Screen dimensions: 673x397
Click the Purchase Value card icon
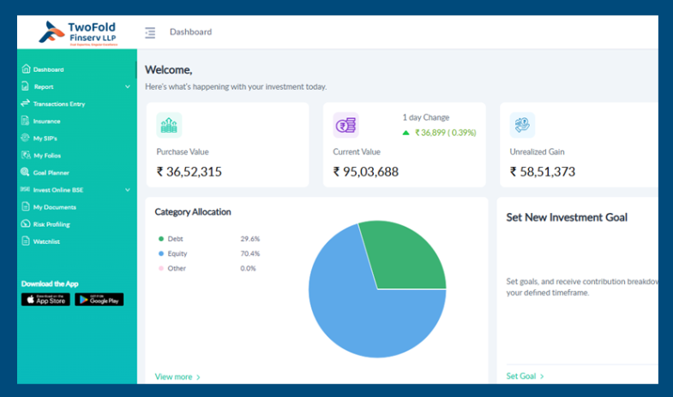169,125
